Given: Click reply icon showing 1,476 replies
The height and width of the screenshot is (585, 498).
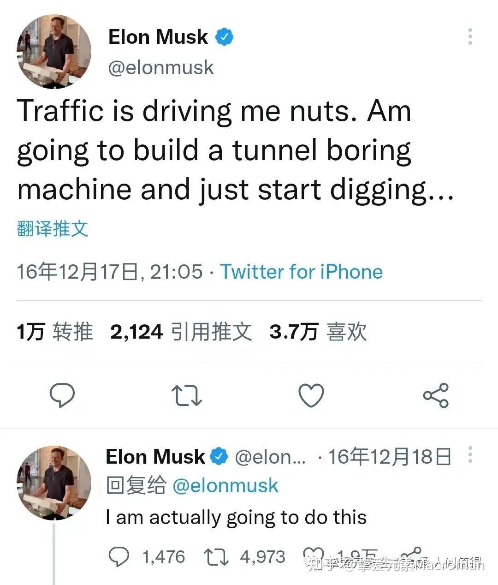Looking at the screenshot, I should tap(119, 557).
